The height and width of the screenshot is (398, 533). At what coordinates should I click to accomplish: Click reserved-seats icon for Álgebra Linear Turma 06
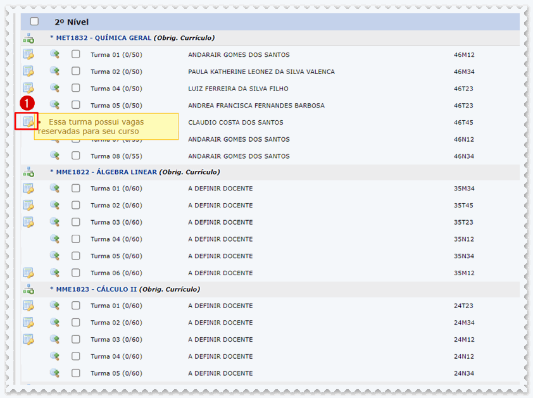tap(28, 273)
